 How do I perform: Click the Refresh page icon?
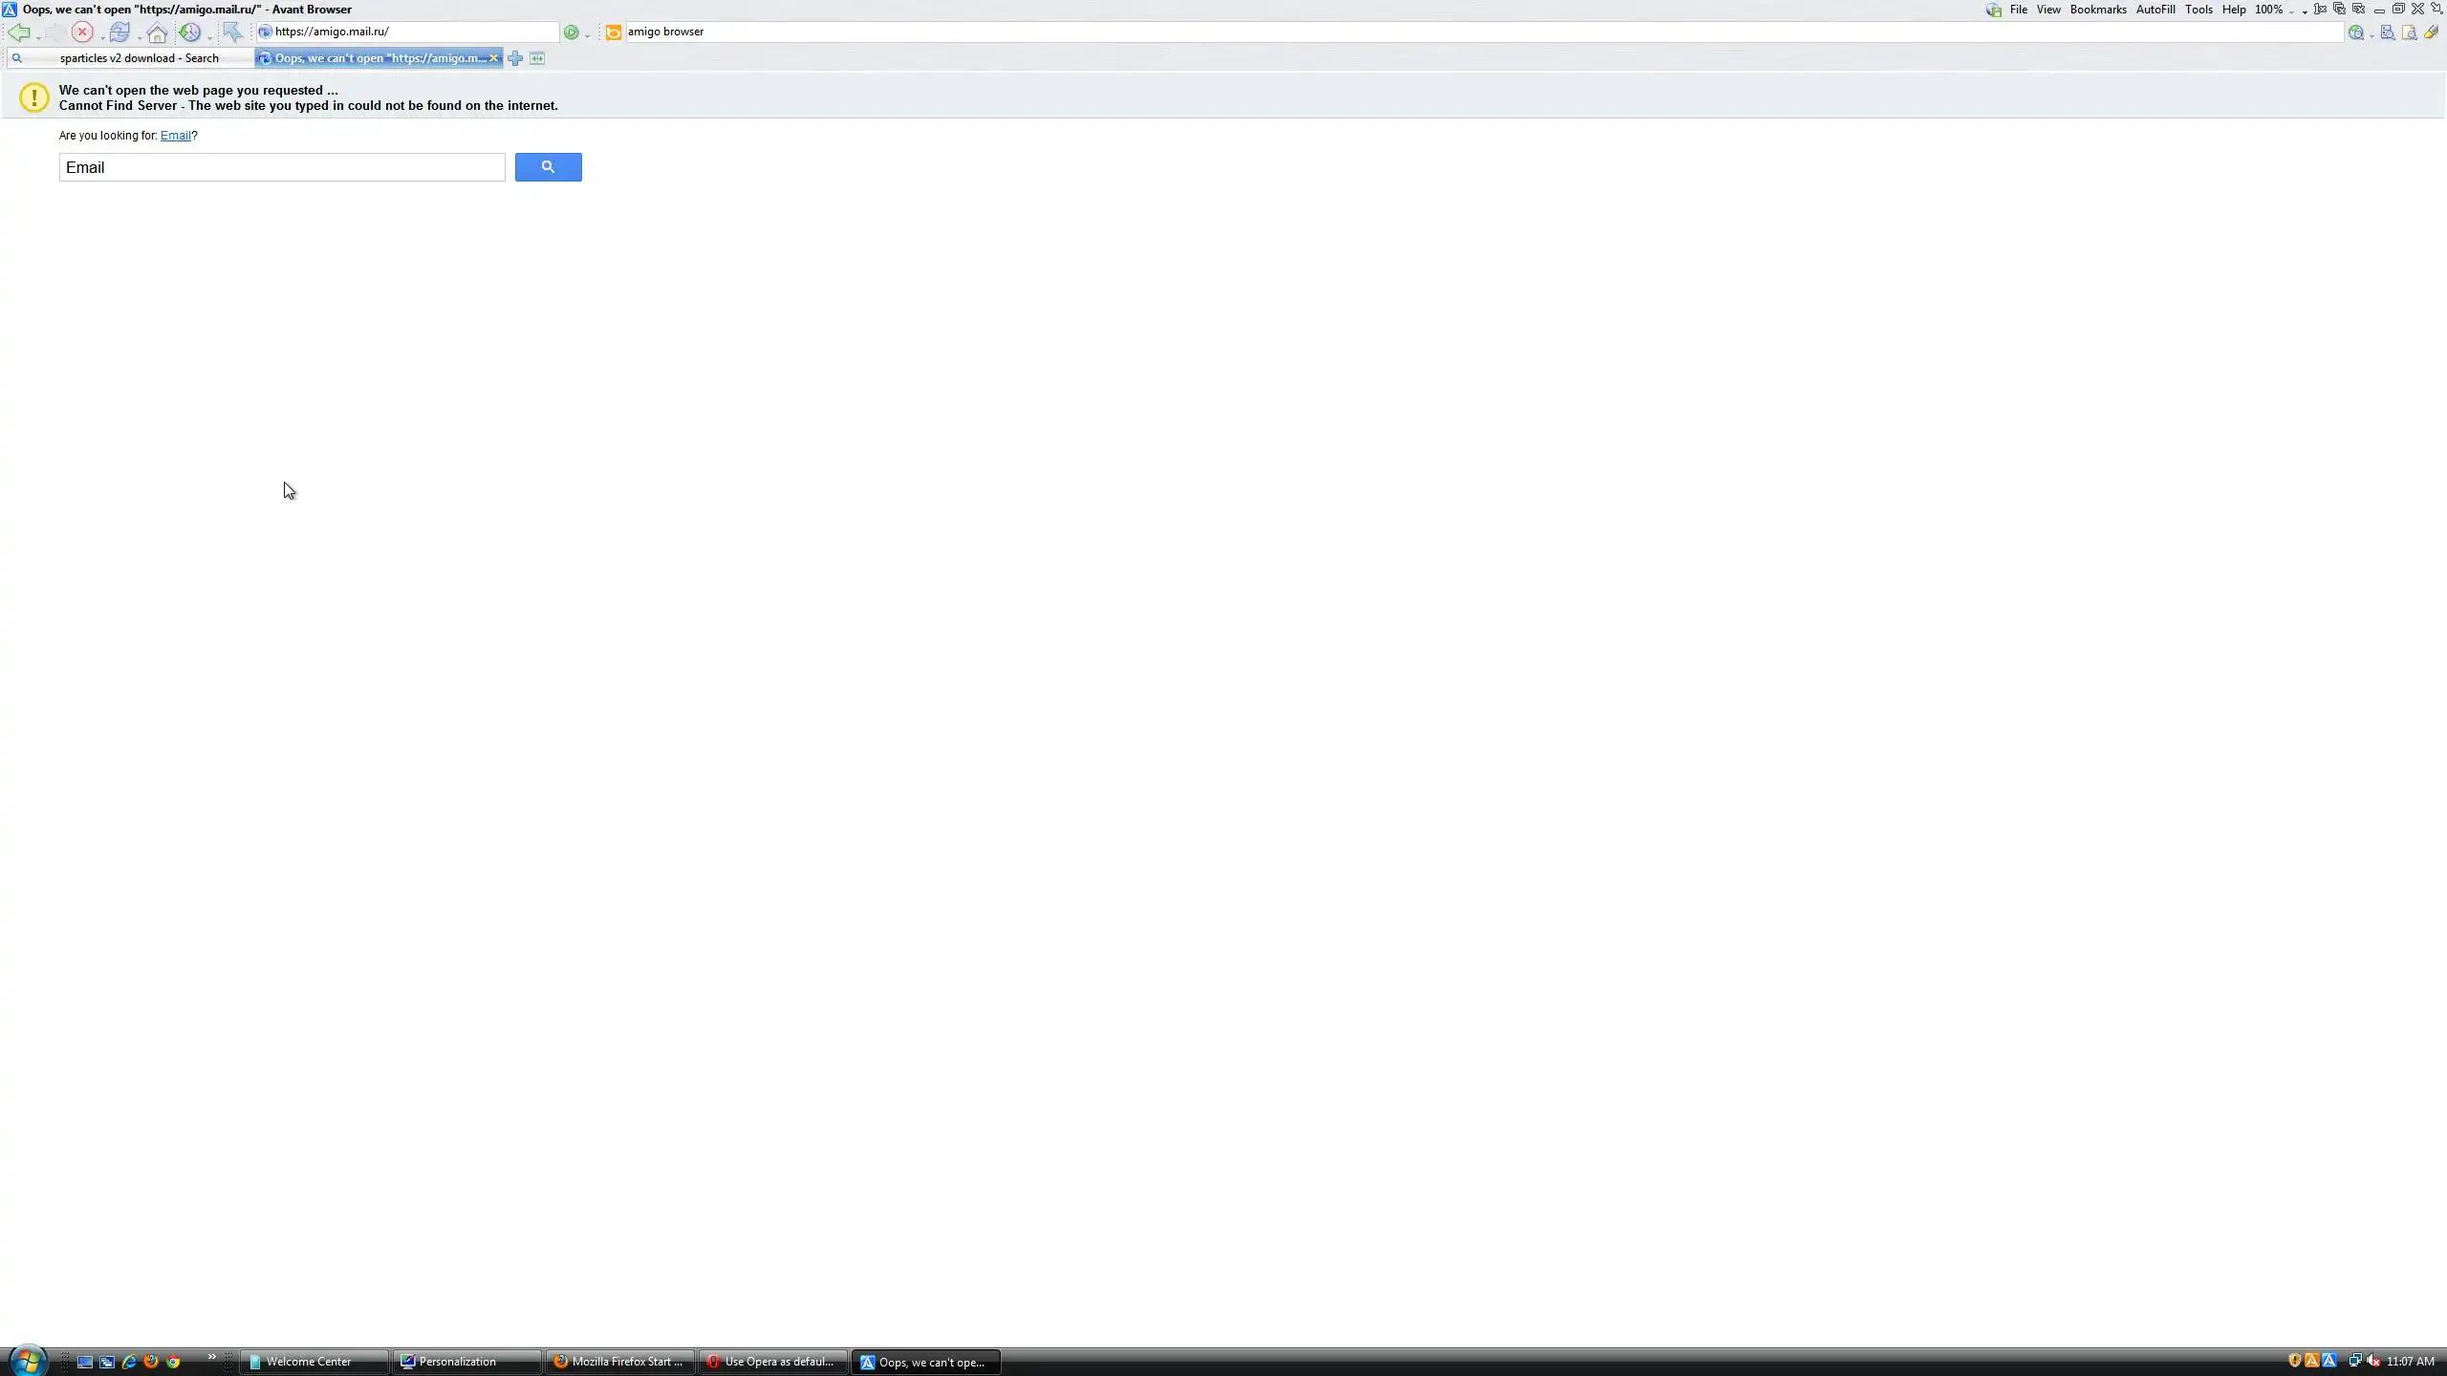coord(119,32)
